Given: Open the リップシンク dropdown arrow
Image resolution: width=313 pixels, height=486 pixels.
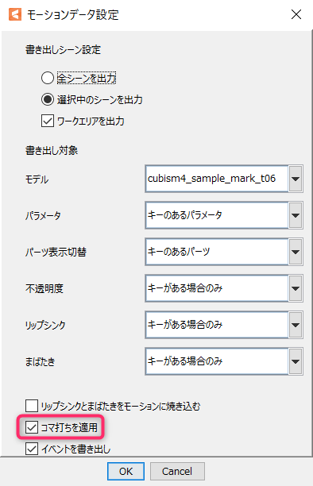Looking at the screenshot, I should [x=296, y=325].
